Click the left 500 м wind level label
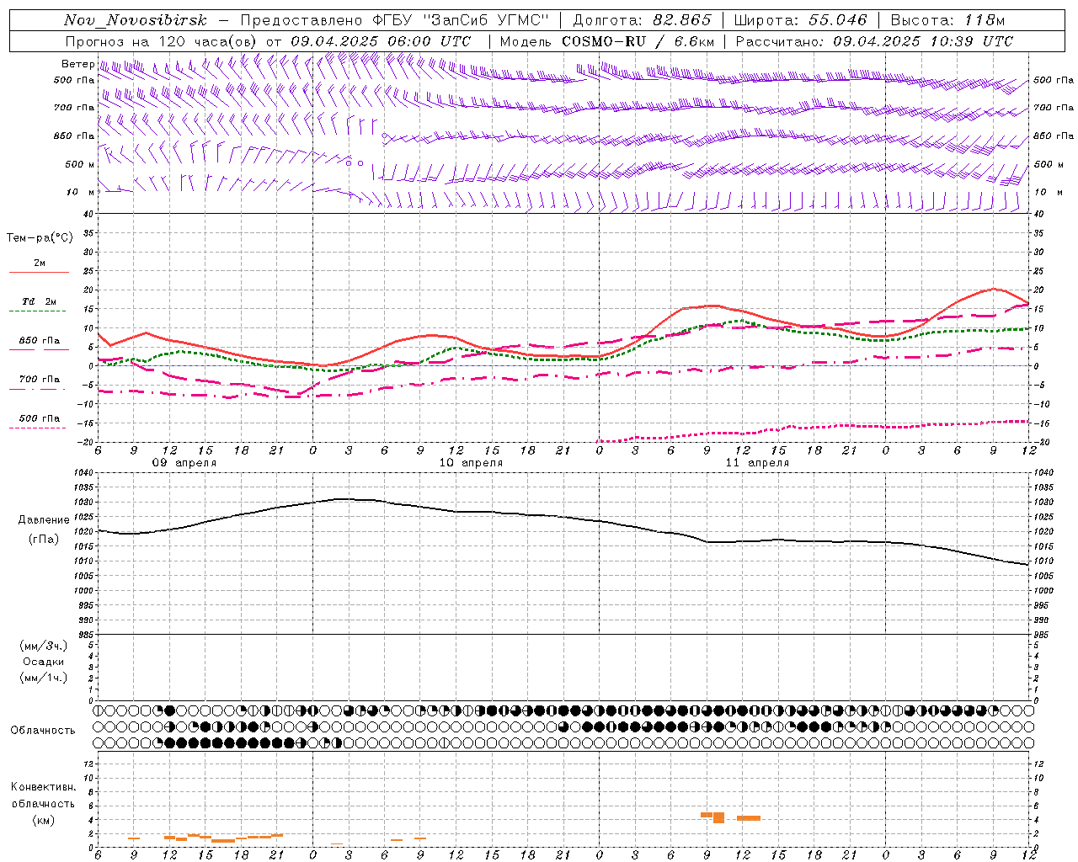Image resolution: width=1078 pixels, height=862 pixels. (x=80, y=164)
